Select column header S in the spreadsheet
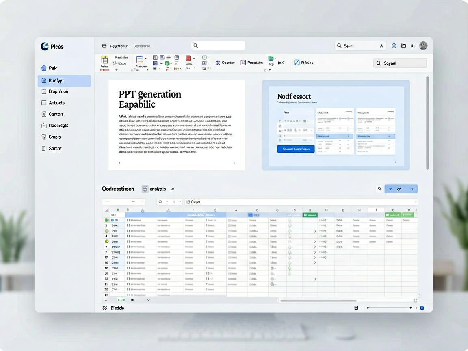Viewport: 468px width, 351px height. 295,210
